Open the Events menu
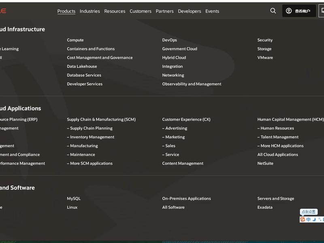The width and height of the screenshot is (324, 243). (212, 11)
